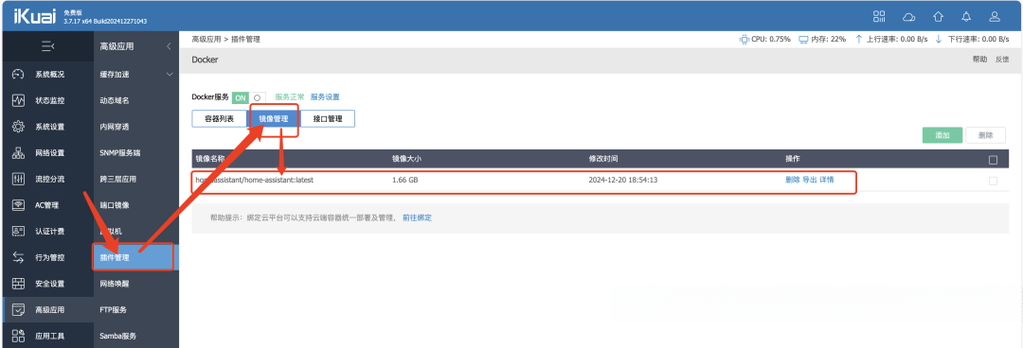
Task: Open 安全设置 firewall icon in sidebar
Action: tap(18, 284)
